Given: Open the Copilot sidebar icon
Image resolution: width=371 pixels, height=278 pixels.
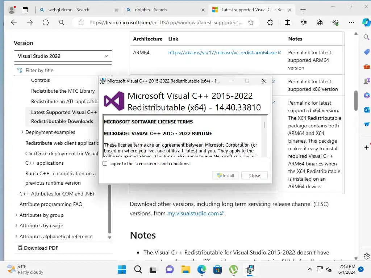Looking at the screenshot, I should point(367,22).
